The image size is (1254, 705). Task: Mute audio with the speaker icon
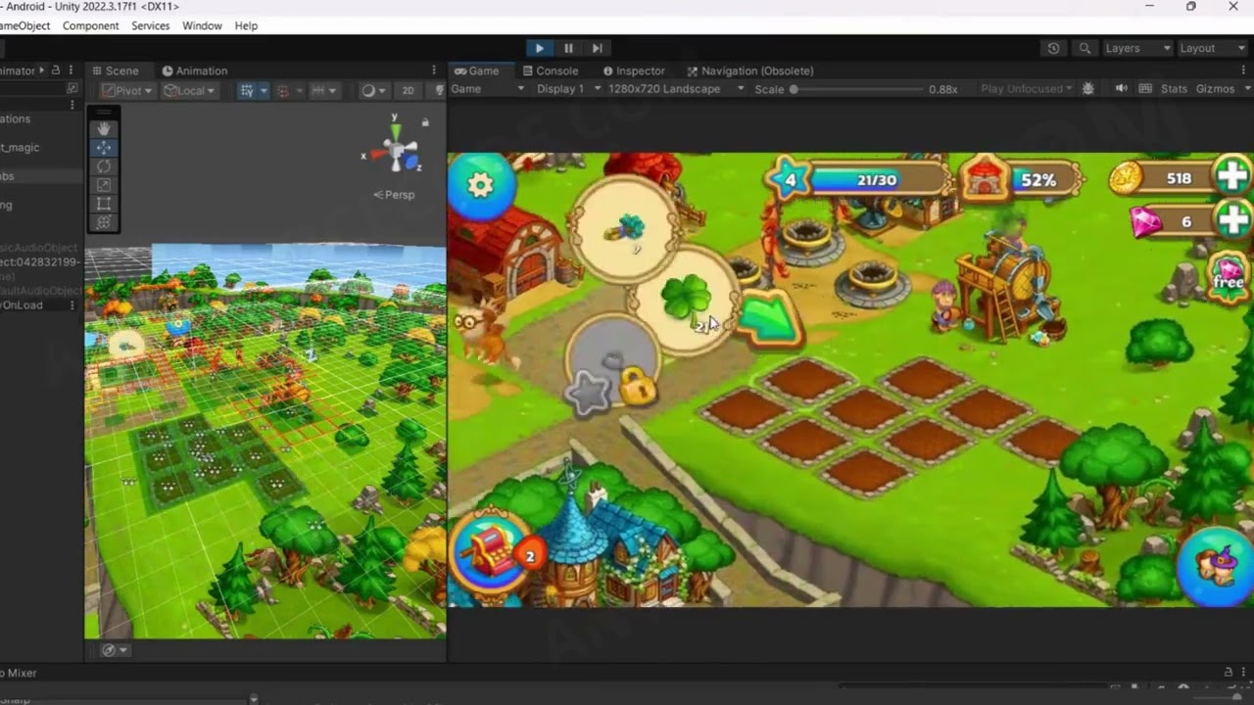1122,89
